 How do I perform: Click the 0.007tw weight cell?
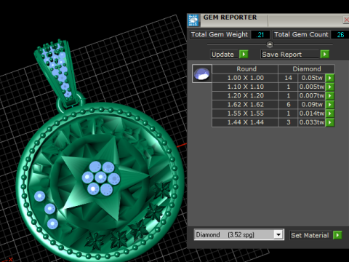click(x=311, y=95)
